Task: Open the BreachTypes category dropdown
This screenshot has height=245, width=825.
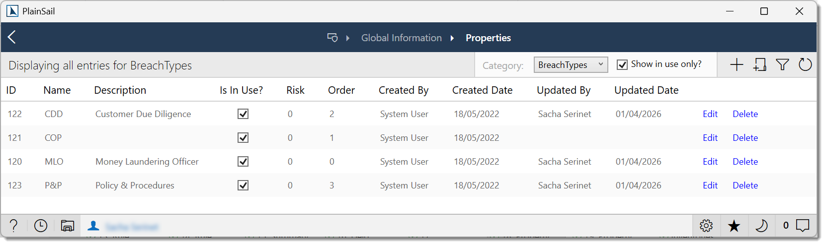Action: tap(571, 65)
